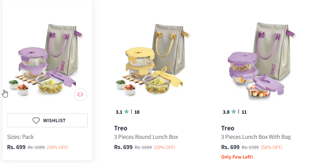The width and height of the screenshot is (319, 163).
Task: Click the star icon beside 3.8 rating
Action: (x=234, y=112)
